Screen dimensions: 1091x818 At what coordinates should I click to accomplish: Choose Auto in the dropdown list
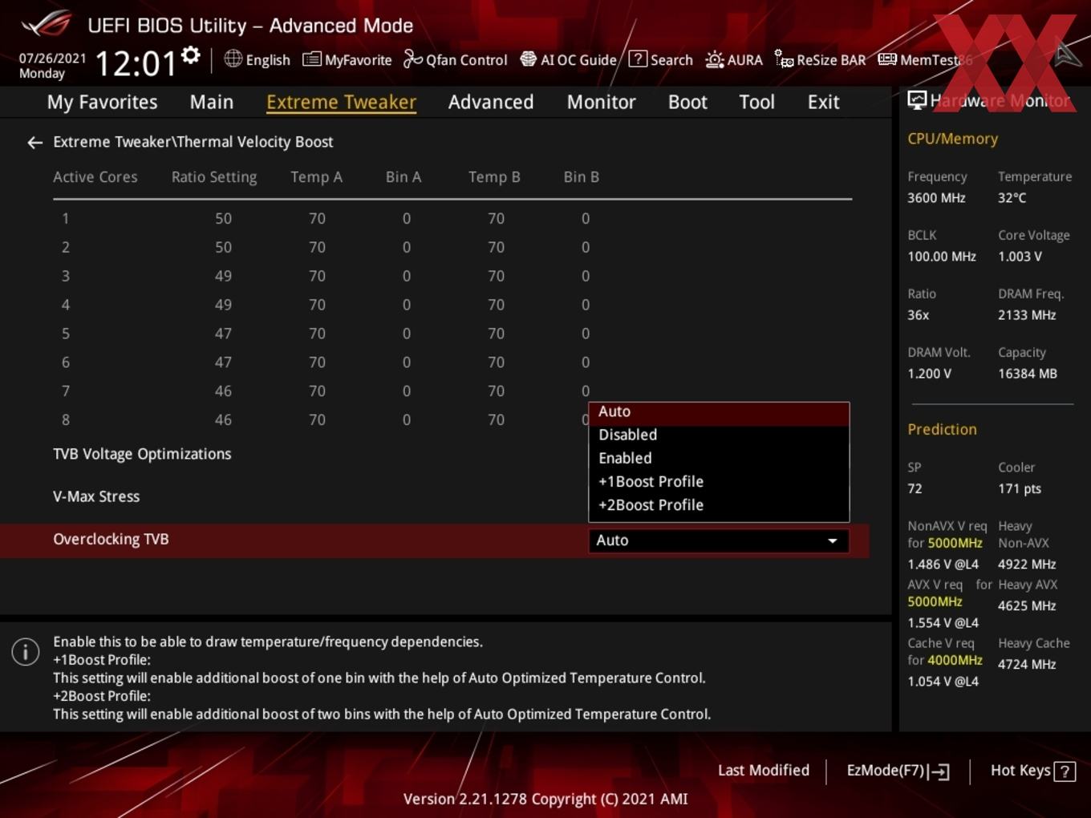click(x=719, y=412)
